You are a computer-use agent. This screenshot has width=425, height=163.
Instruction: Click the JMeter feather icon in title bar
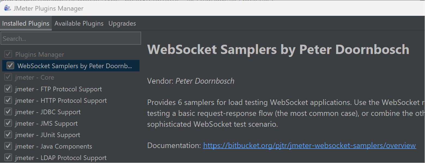[x=7, y=8]
